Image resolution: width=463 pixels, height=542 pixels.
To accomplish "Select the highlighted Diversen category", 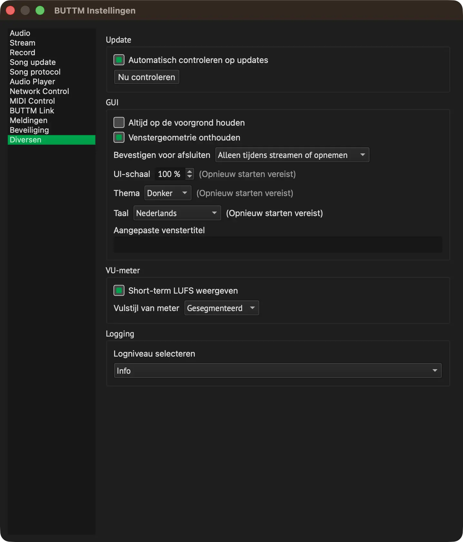I will click(x=52, y=140).
